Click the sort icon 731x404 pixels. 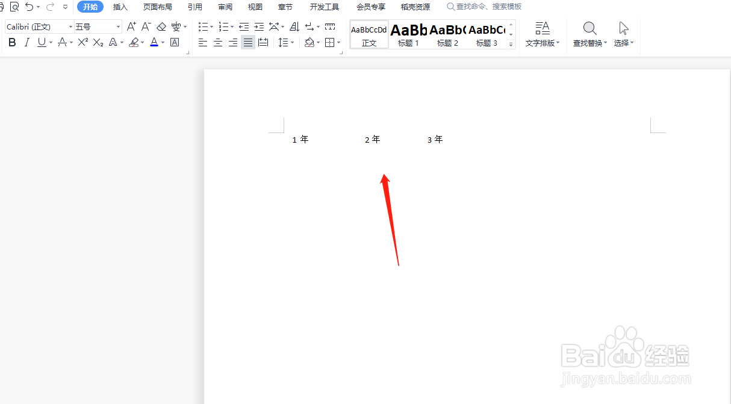click(294, 26)
